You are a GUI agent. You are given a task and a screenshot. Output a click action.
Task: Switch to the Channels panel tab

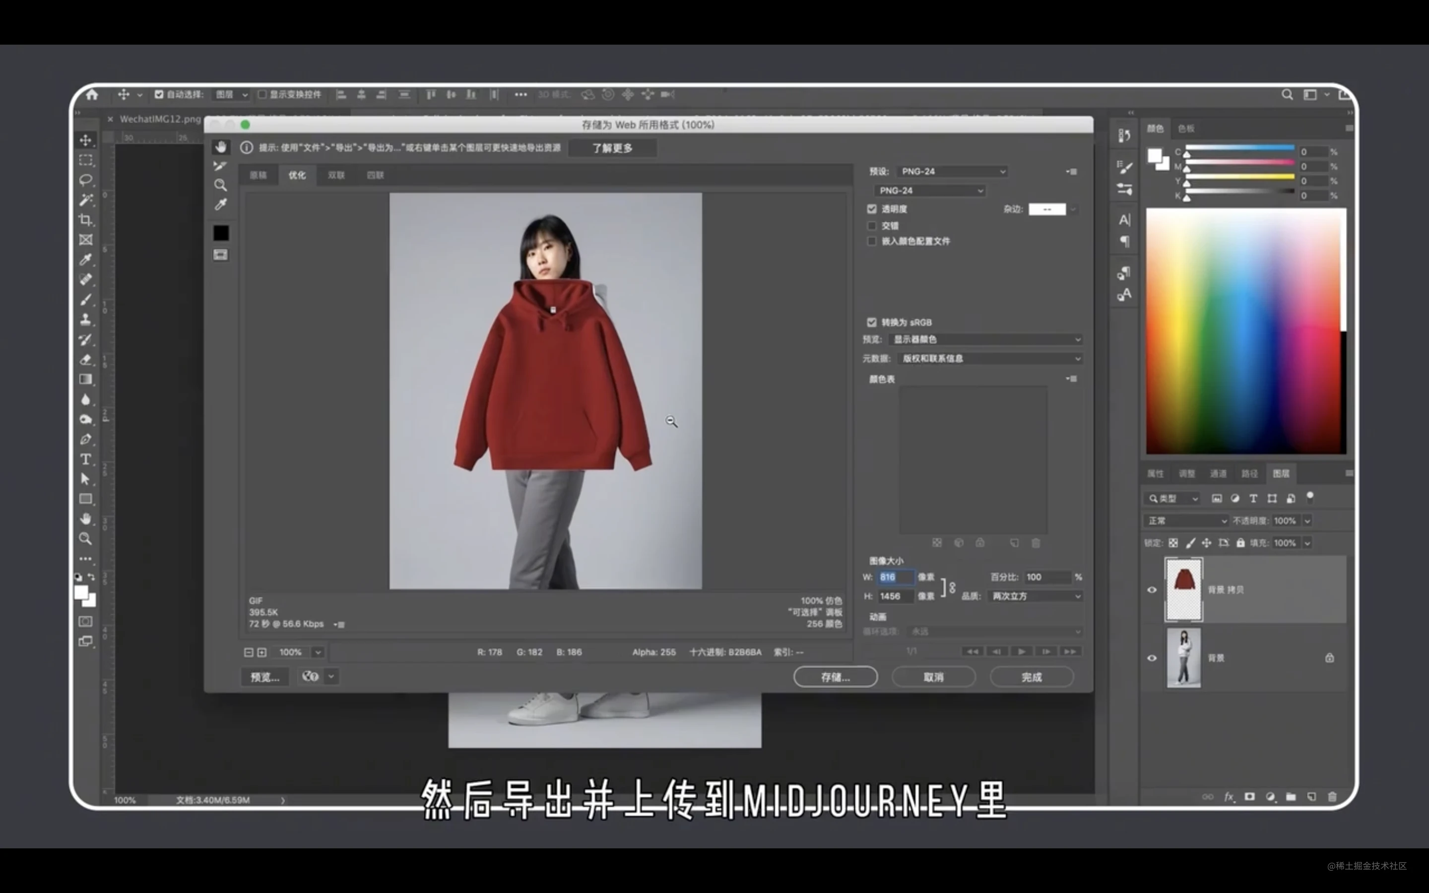(x=1218, y=474)
